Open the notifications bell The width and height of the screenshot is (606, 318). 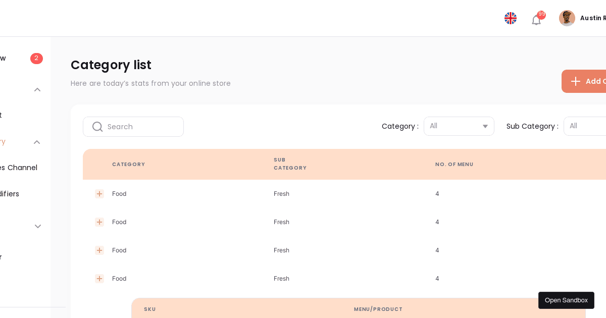coord(536,20)
